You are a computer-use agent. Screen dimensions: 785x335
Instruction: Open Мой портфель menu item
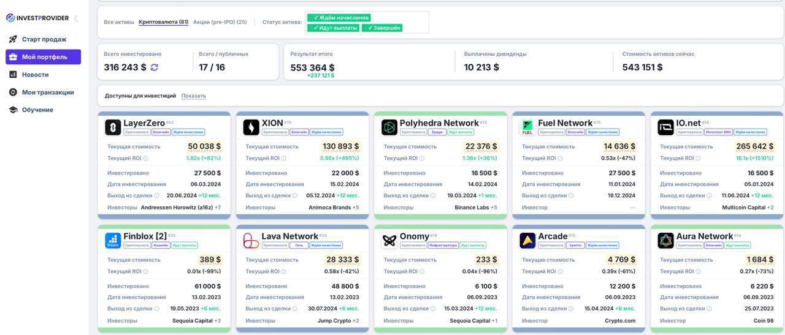tap(43, 57)
